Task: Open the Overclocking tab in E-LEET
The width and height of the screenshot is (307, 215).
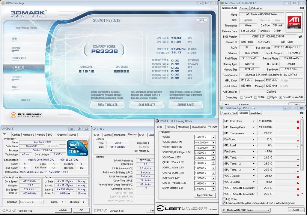Action: [199, 127]
